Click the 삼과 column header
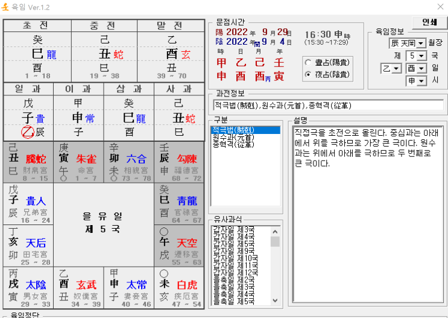The width and height of the screenshot is (448, 318). pos(128,89)
